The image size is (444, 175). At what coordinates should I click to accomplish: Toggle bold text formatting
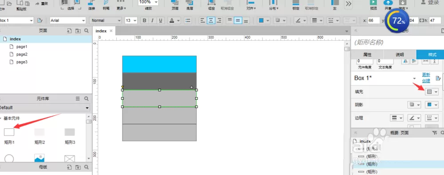[x=145, y=20]
